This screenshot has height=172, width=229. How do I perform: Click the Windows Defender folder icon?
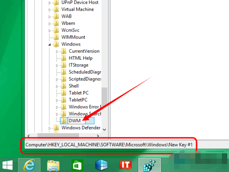coord(56,128)
